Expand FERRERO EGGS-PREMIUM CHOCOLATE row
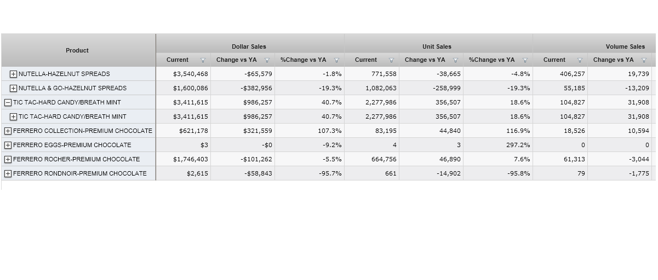 (8, 145)
